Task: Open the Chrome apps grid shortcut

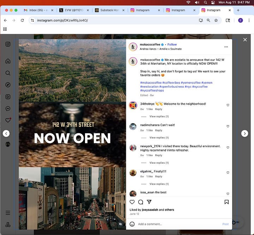Action: tap(5, 29)
